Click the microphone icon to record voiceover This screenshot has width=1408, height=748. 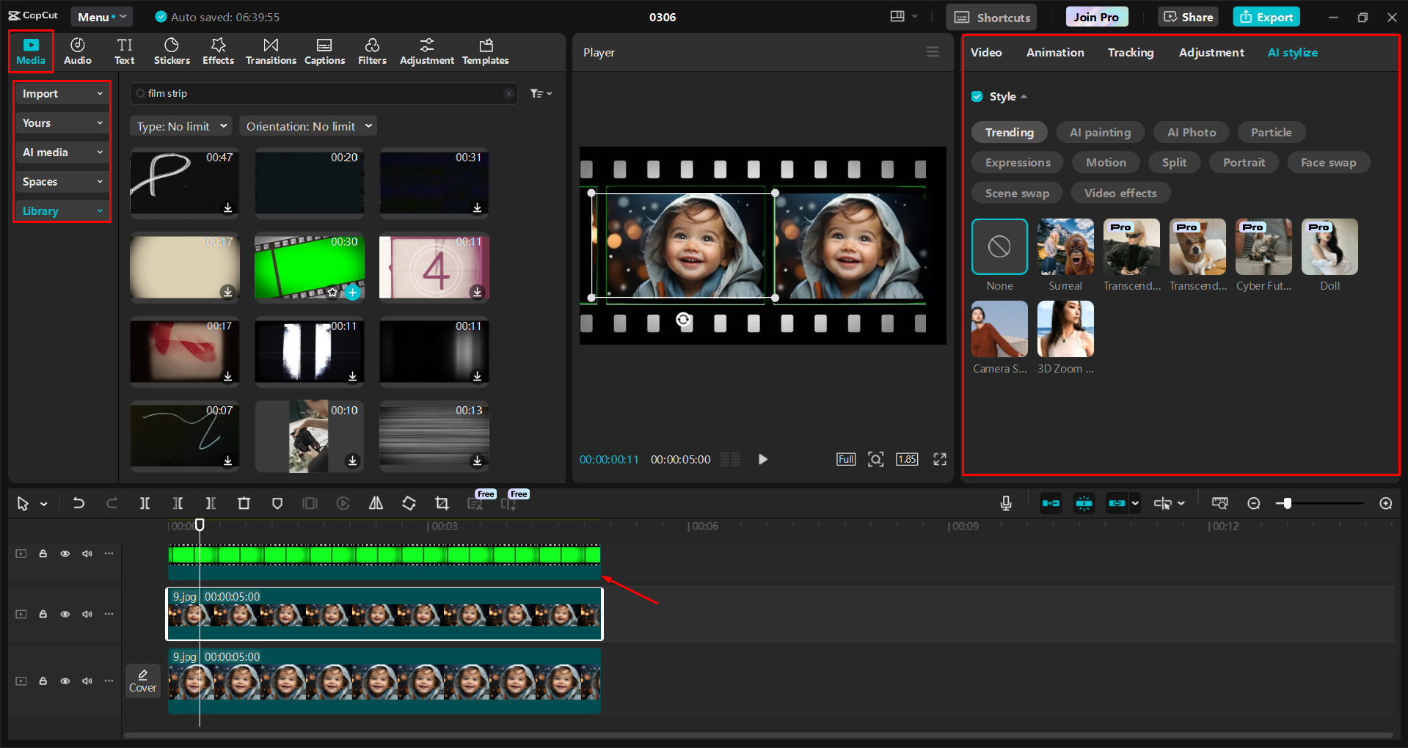tap(1005, 503)
